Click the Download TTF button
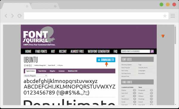The image size is (179, 109). pyautogui.click(x=106, y=60)
